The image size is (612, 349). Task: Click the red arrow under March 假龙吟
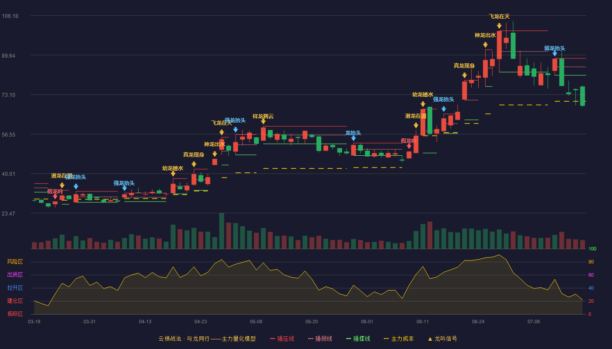pos(55,197)
